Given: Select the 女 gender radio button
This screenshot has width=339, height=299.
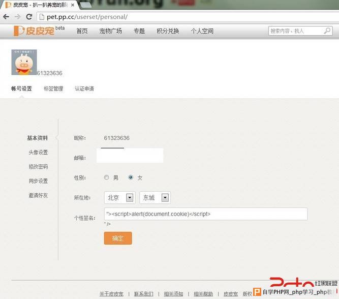Looking at the screenshot, I should (131, 177).
